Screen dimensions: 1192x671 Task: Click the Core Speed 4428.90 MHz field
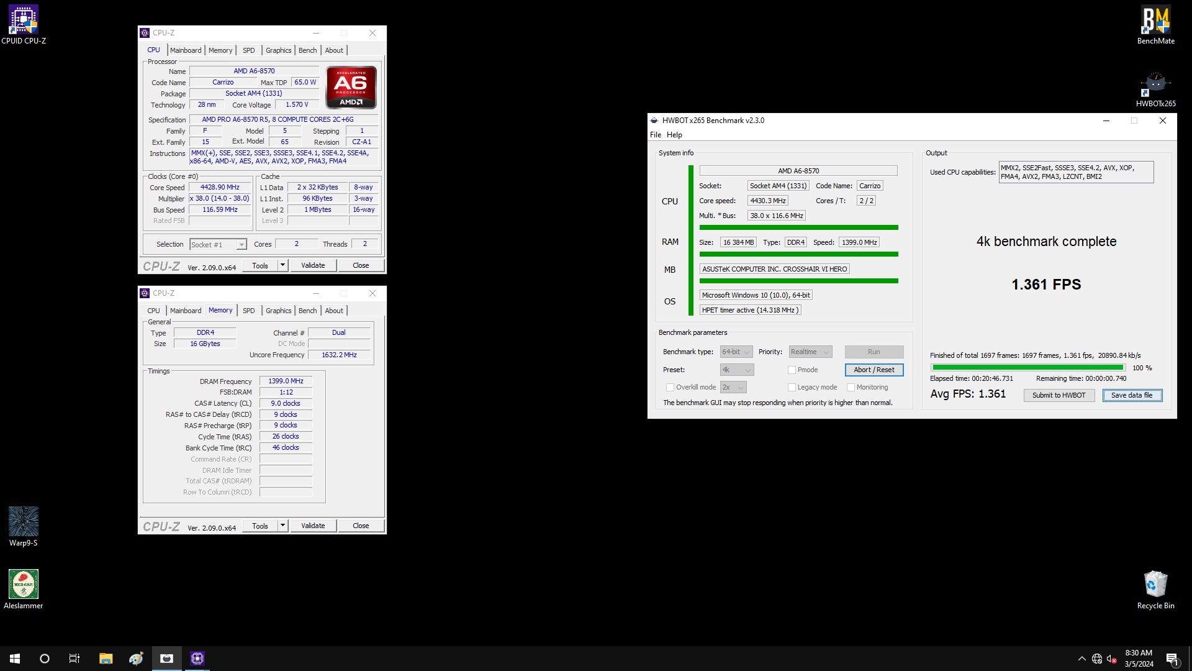[220, 187]
